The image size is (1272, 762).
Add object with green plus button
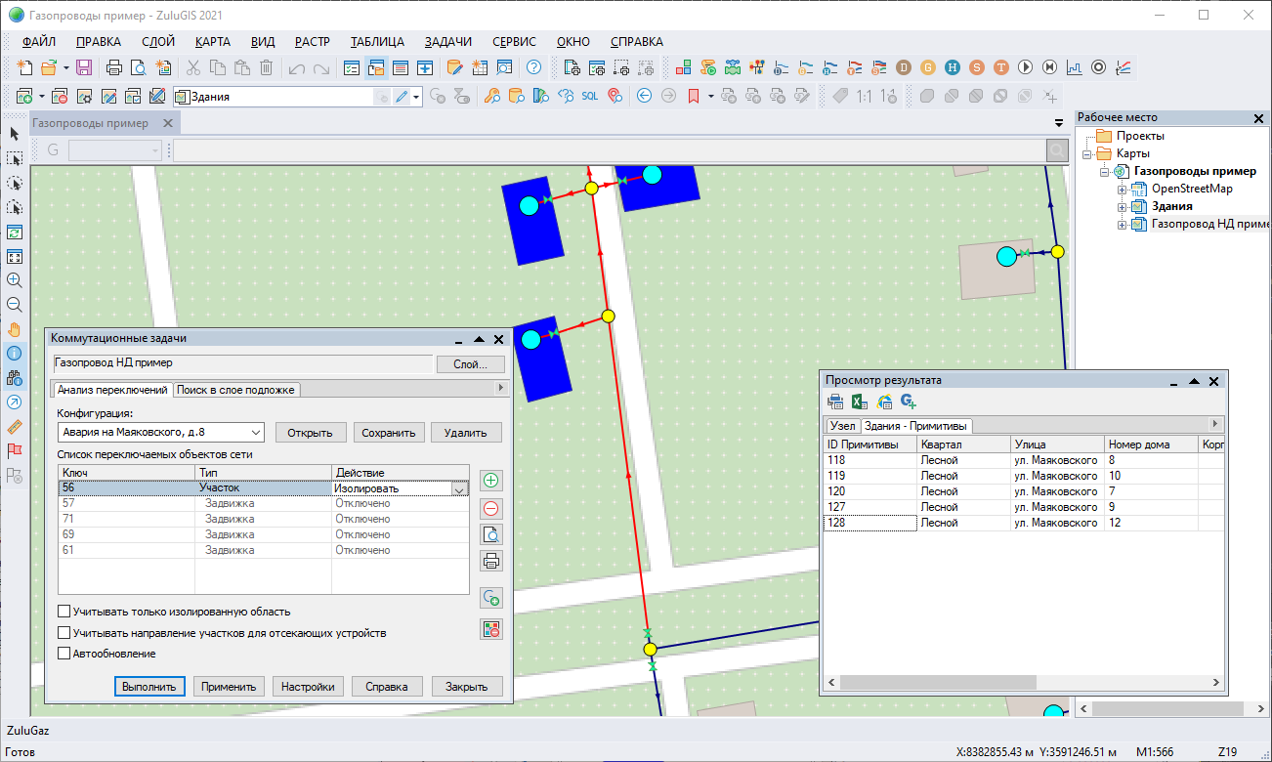click(x=492, y=481)
